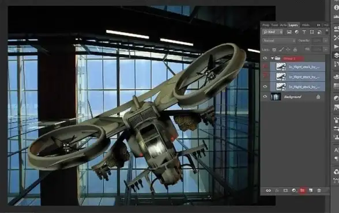This screenshot has width=339, height=213.
Task: Filter for adjustment layers icon
Action: click(296, 32)
